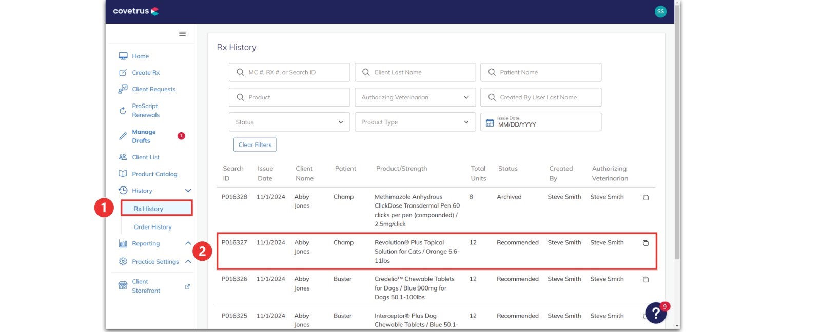821x332 pixels.
Task: Open the help question mark bubble
Action: [656, 313]
